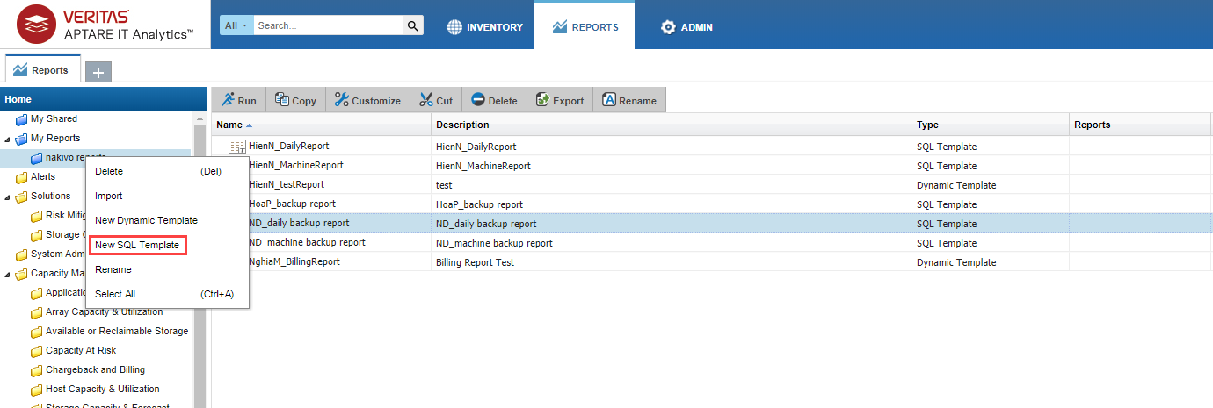The image size is (1213, 408).
Task: Select New Dynamic Template menu entry
Action: tap(146, 220)
